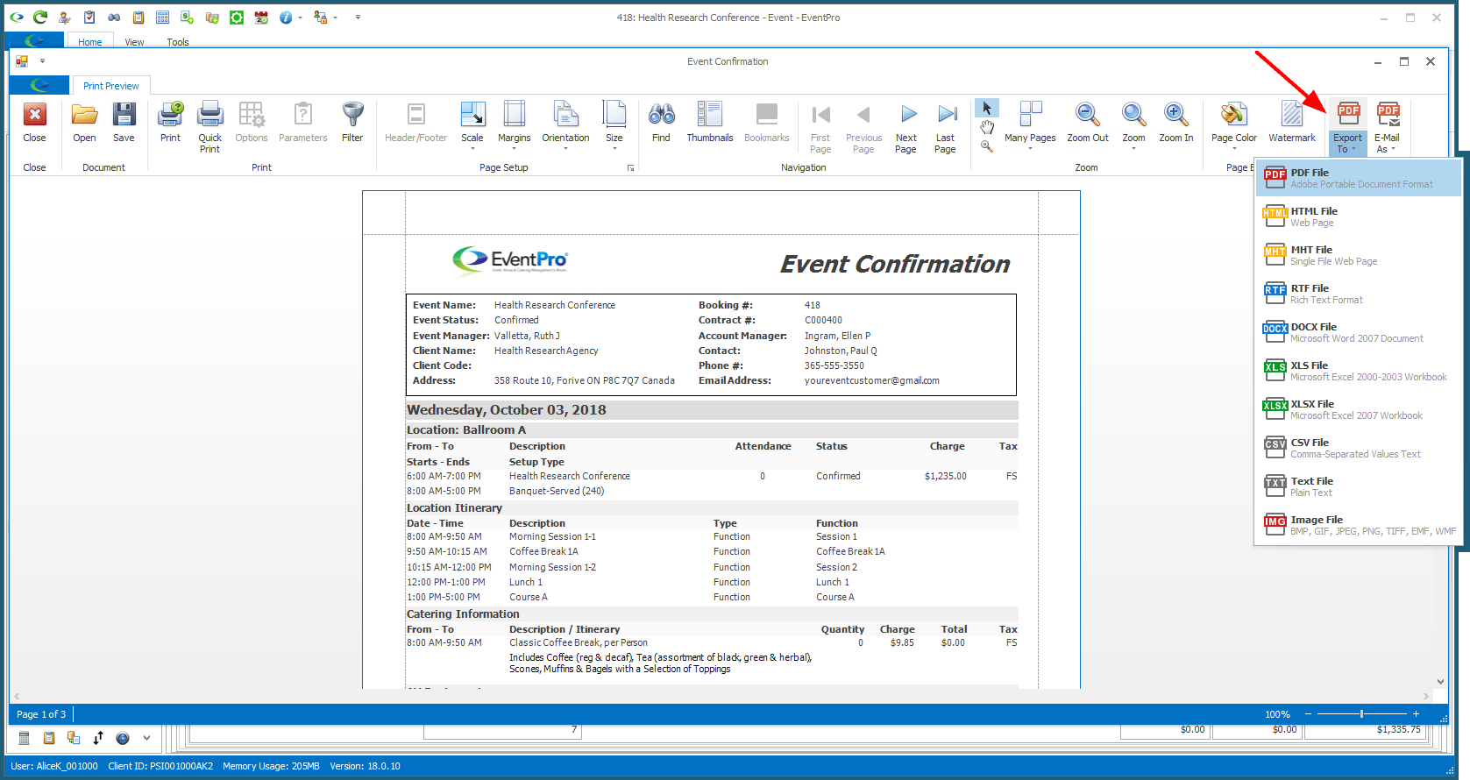Screen dimensions: 1470x780
Task: Select RTF File rich text format
Action: tap(1359, 294)
